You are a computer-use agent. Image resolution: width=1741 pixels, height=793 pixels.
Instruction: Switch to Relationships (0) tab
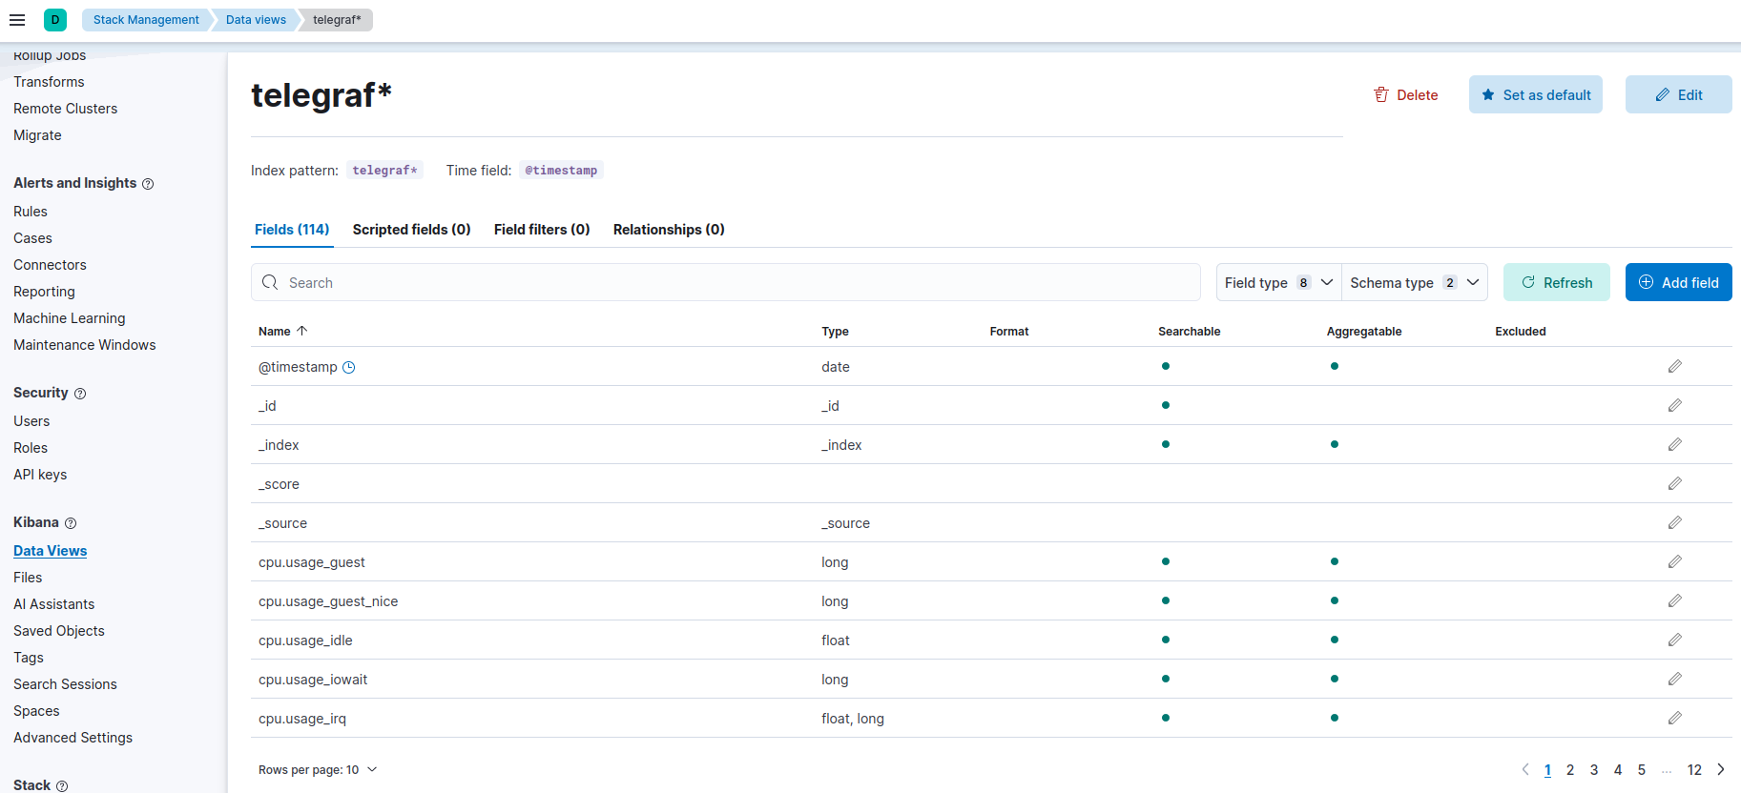click(x=669, y=230)
